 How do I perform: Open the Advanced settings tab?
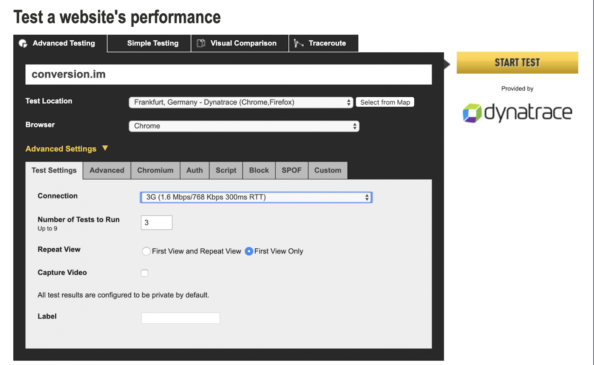pyautogui.click(x=107, y=171)
